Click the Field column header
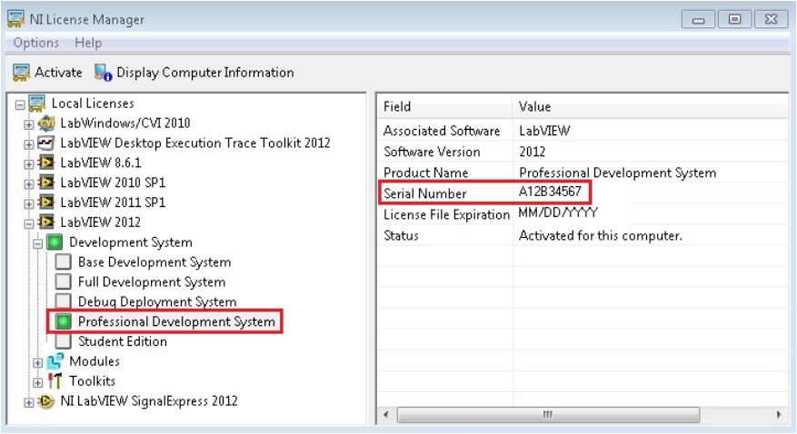 444,106
